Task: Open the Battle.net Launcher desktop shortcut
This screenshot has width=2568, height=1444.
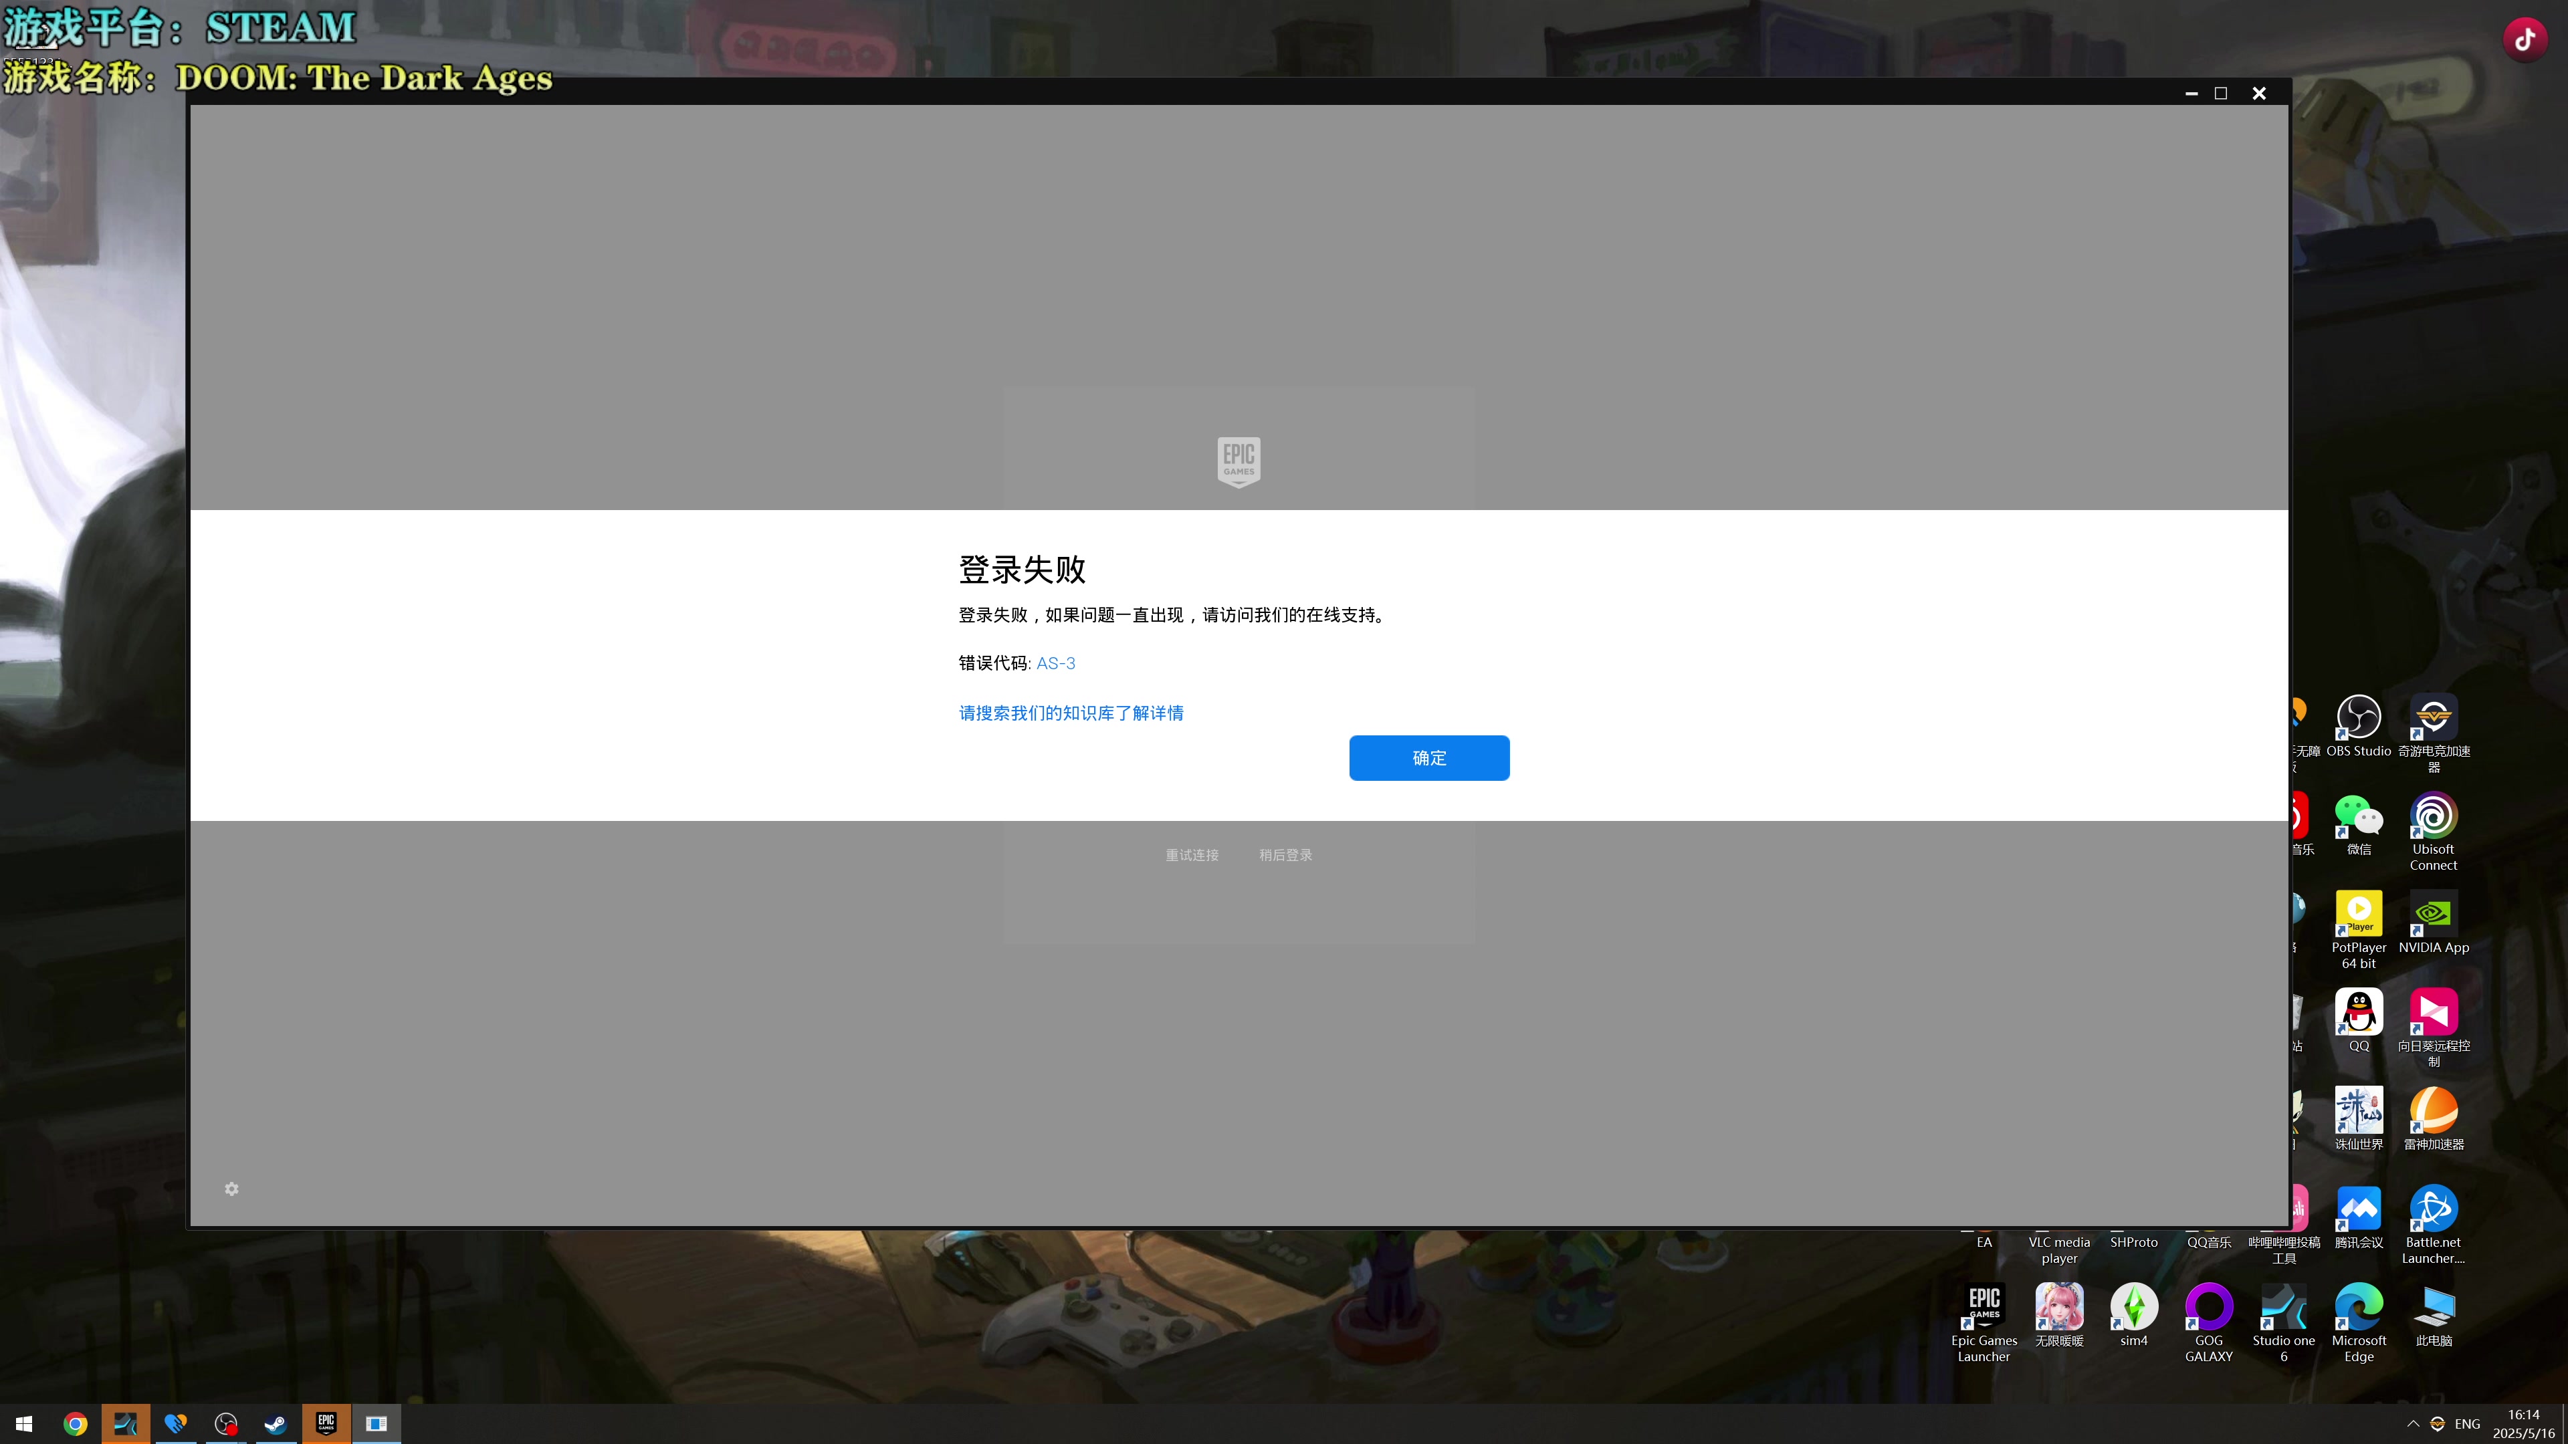Action: pyautogui.click(x=2434, y=1225)
